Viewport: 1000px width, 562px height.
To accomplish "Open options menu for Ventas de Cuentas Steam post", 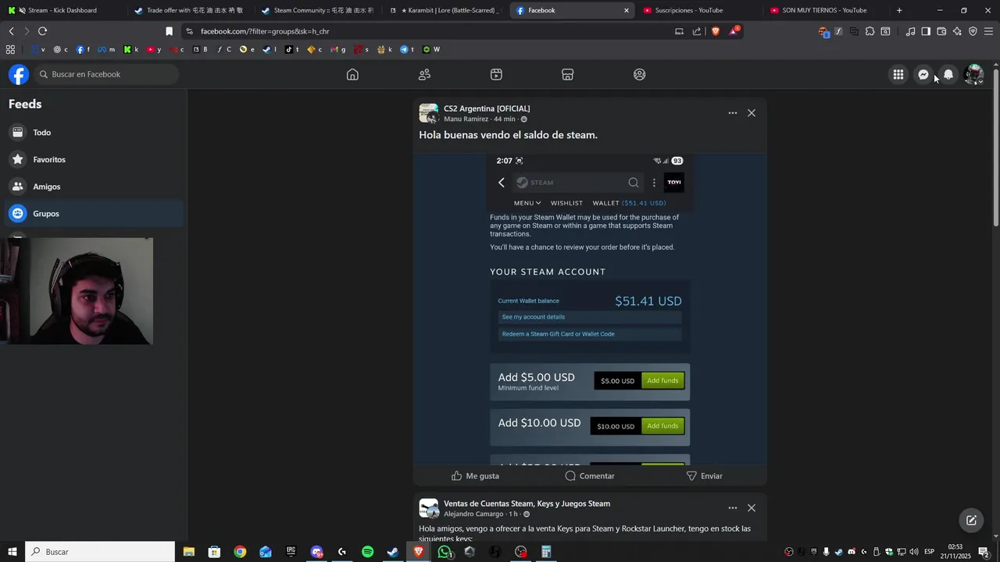I will pyautogui.click(x=733, y=508).
